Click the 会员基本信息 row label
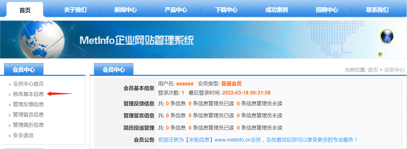Viewport: 407px width, 149px height. 139,88
